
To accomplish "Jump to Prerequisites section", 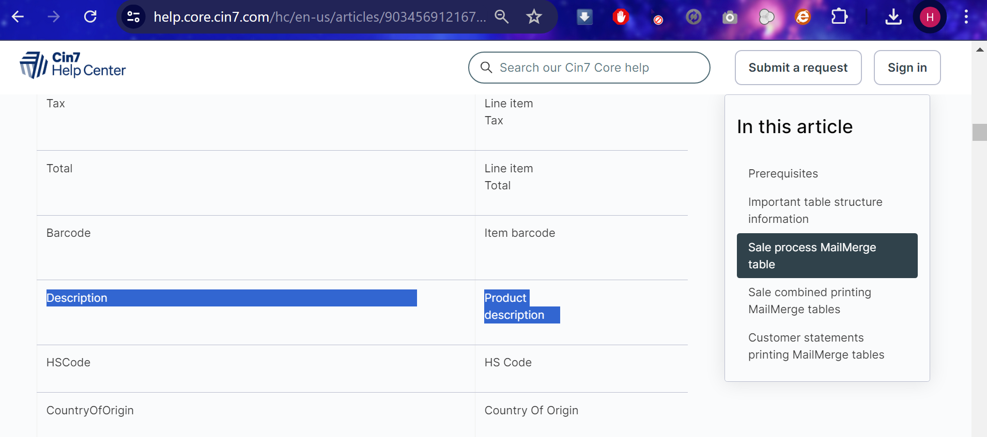I will [783, 174].
